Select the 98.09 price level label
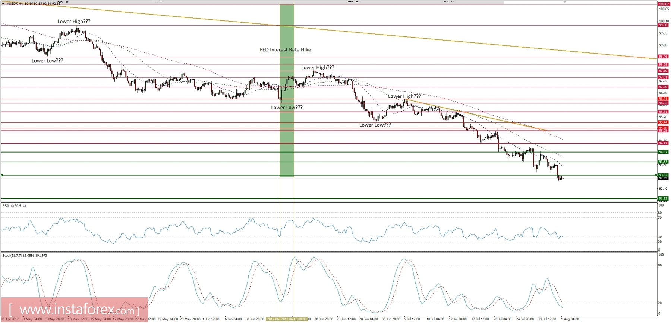The height and width of the screenshot is (323, 671). (663, 65)
